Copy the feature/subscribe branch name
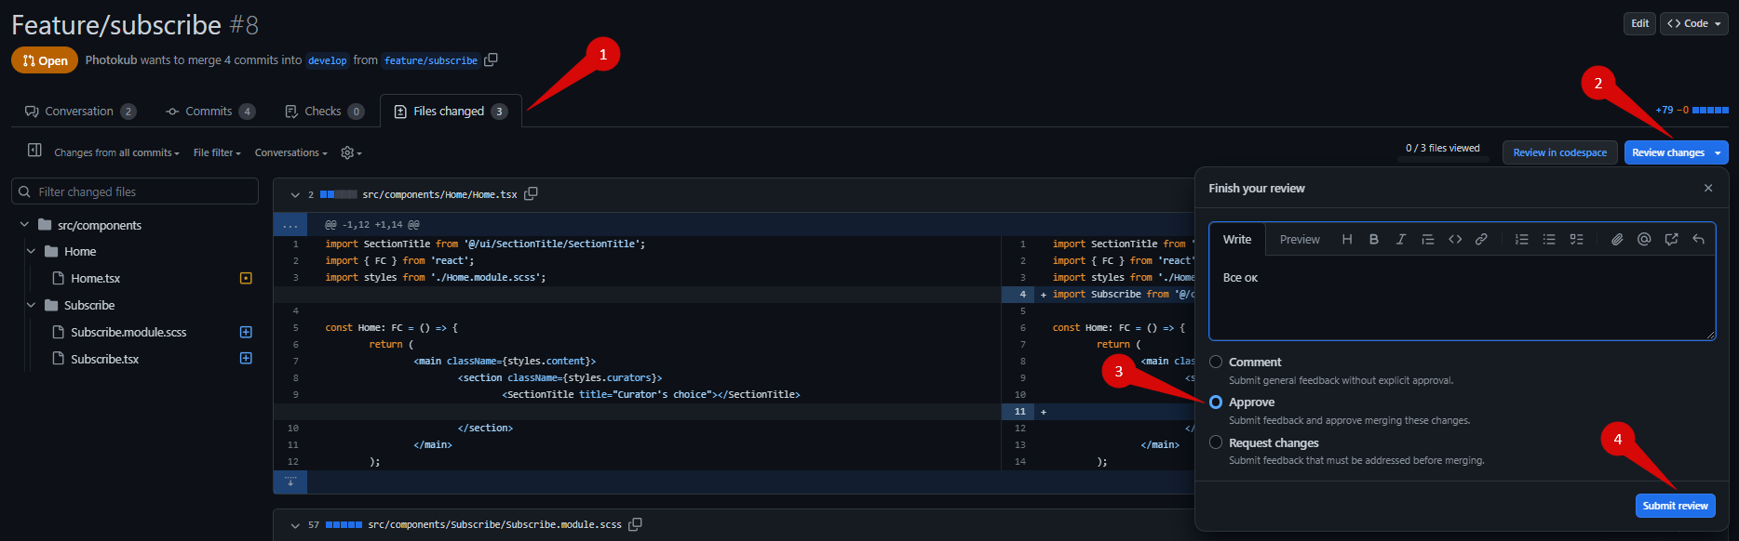Image resolution: width=1739 pixels, height=541 pixels. [491, 59]
